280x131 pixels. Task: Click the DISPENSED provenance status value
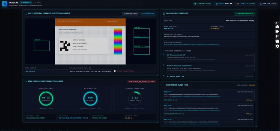pyautogui.click(x=215, y=28)
